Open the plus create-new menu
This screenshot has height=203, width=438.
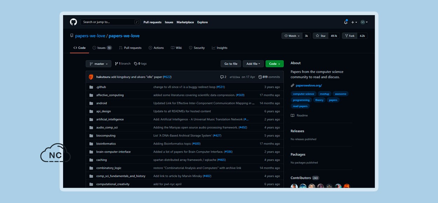(x=354, y=22)
